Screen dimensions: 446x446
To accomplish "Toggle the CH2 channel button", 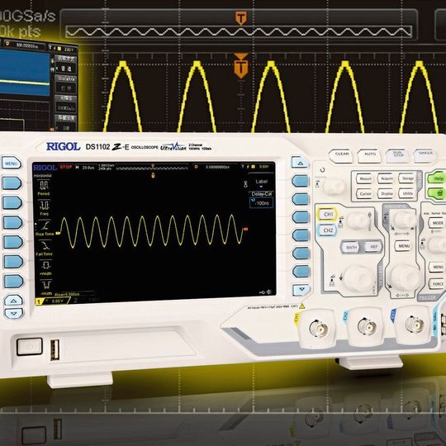I will coord(327,230).
